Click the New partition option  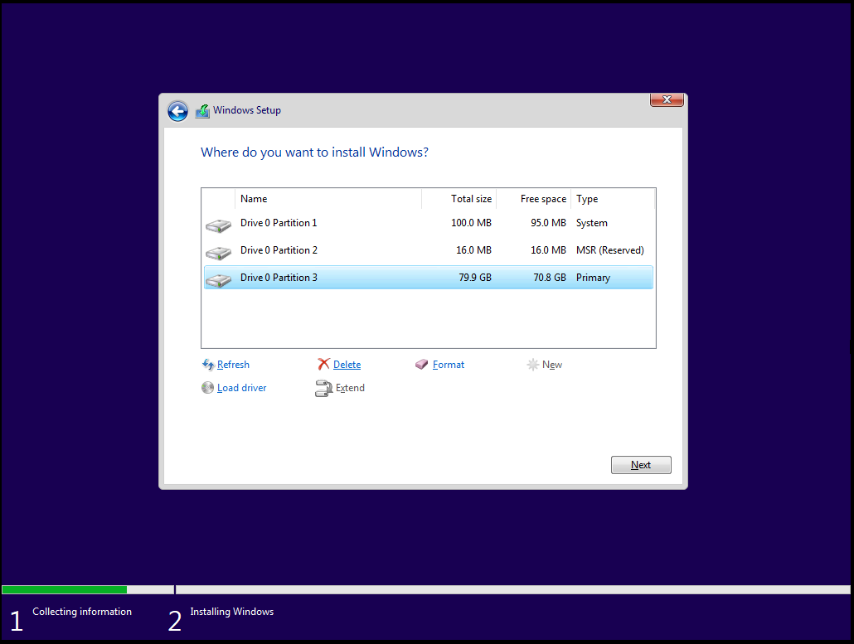551,365
